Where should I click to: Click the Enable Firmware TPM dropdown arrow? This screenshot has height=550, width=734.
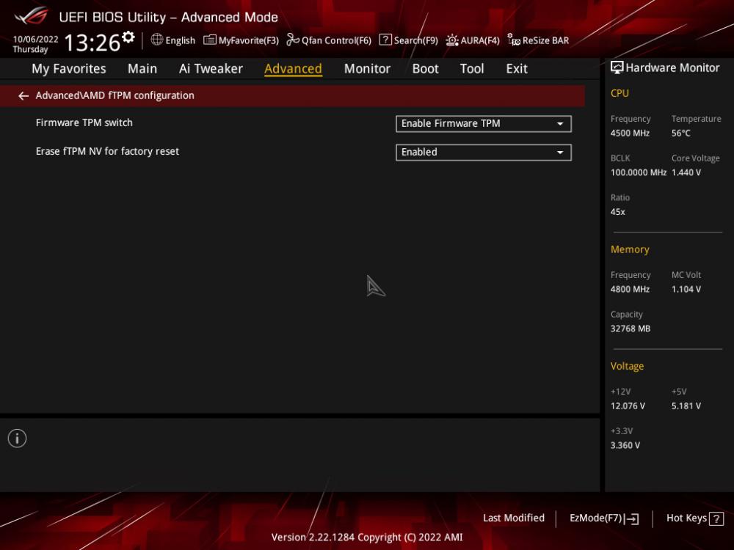(x=560, y=124)
